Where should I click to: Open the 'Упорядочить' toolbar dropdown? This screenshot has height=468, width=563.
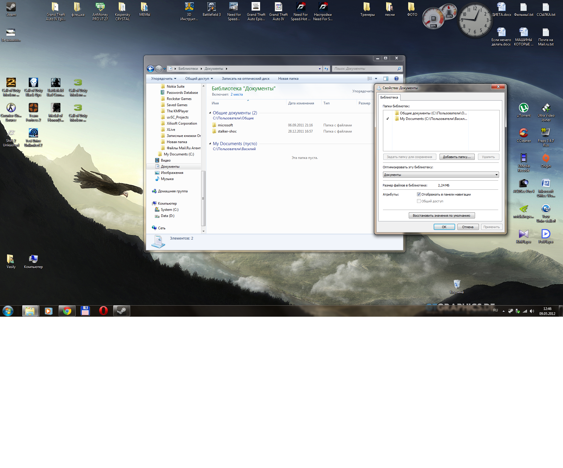coord(164,79)
